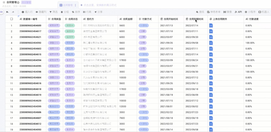
Task: Open Word attachment in row 1
Action: [211, 25]
